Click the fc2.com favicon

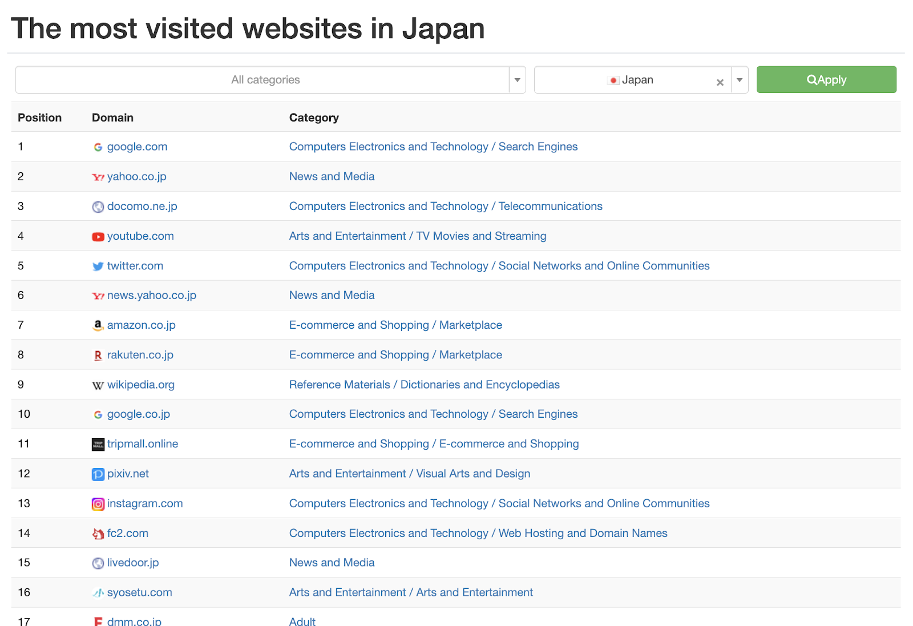98,534
